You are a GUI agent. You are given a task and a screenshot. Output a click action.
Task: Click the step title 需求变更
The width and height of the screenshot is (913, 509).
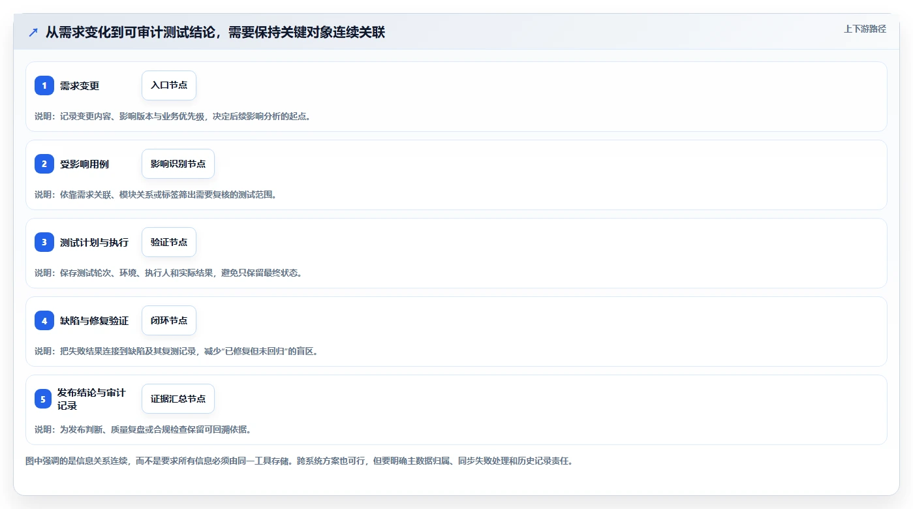[80, 85]
